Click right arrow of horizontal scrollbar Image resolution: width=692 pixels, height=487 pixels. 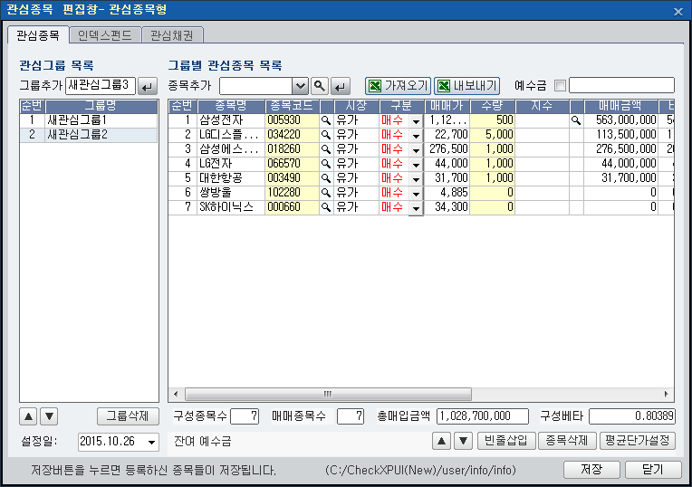pyautogui.click(x=666, y=394)
